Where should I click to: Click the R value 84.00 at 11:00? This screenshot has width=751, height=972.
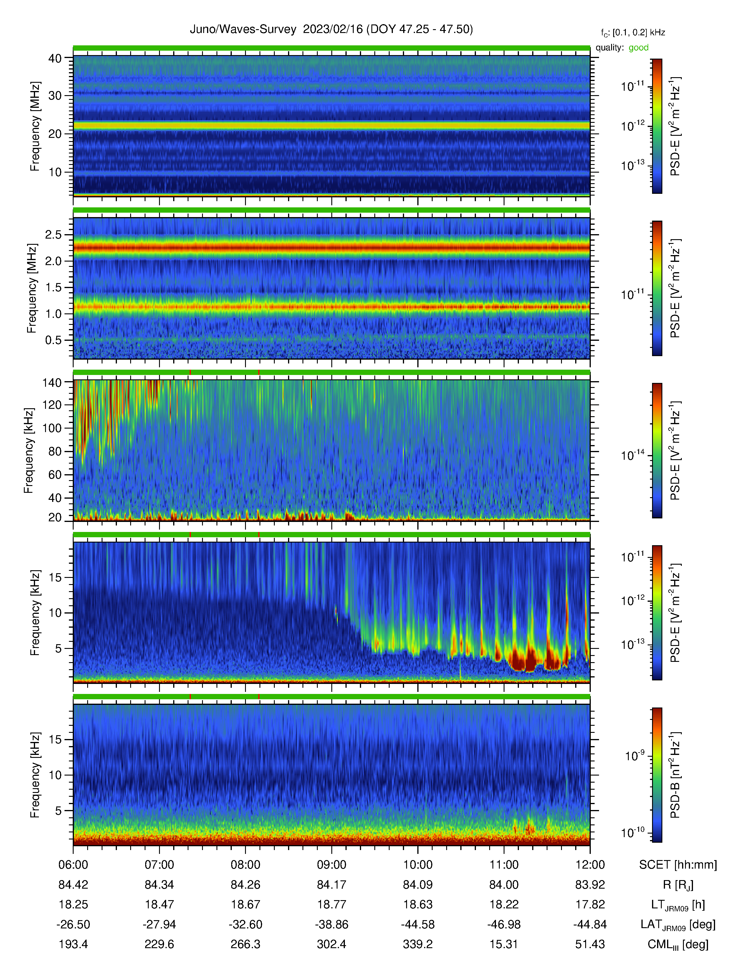(x=504, y=885)
